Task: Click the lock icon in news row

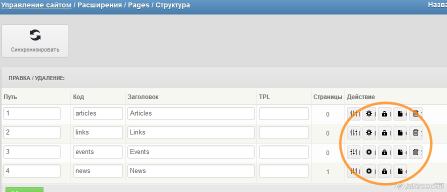Action: (x=384, y=171)
